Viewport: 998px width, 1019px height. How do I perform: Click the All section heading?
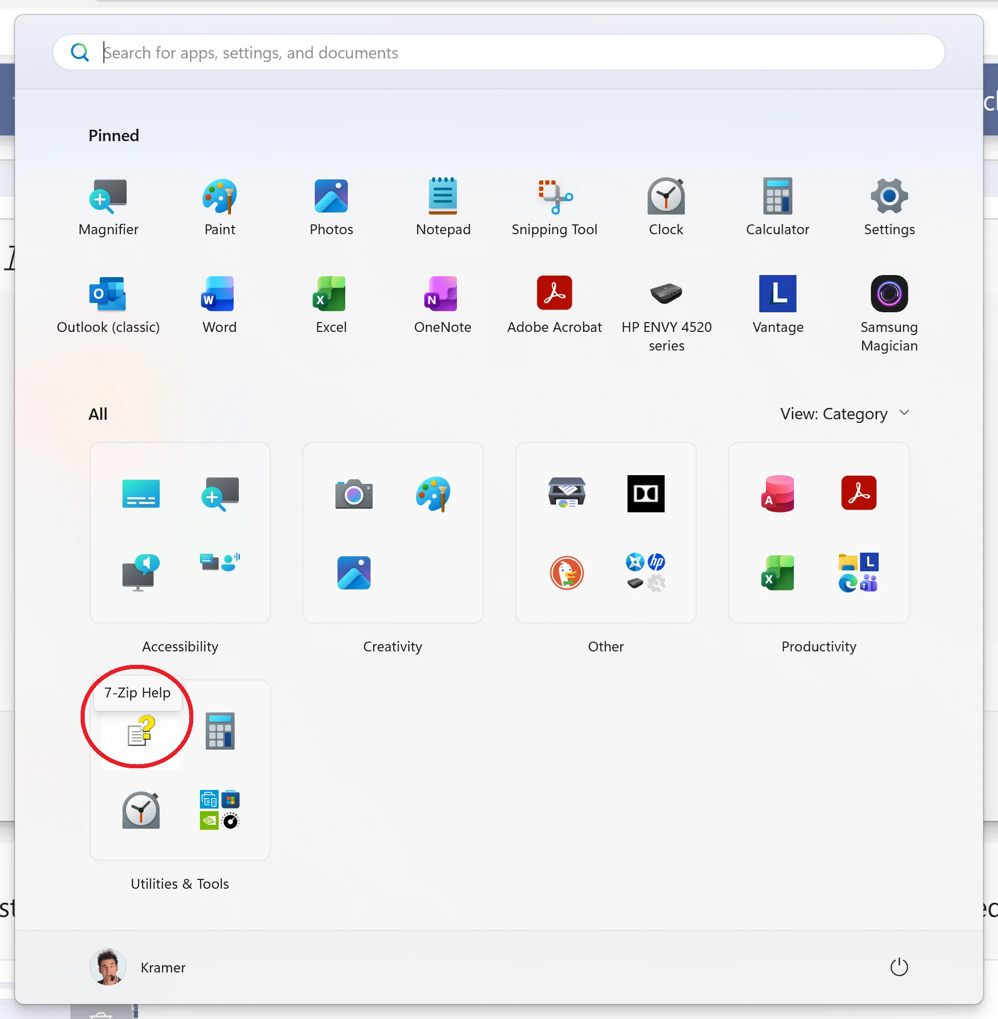coord(98,414)
